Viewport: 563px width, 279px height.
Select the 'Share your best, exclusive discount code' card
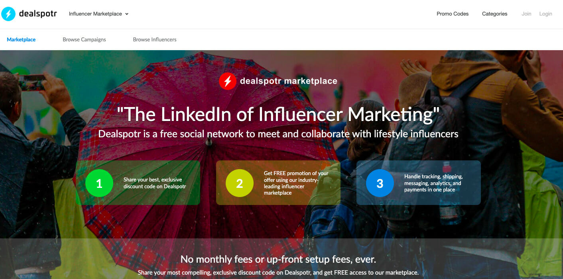click(x=155, y=183)
